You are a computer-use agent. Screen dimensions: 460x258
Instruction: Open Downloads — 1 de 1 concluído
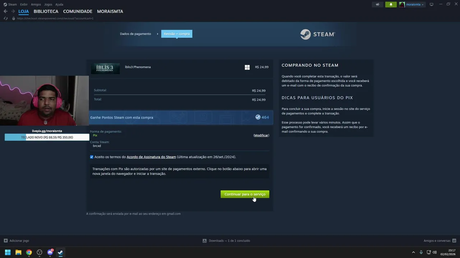coord(229,241)
